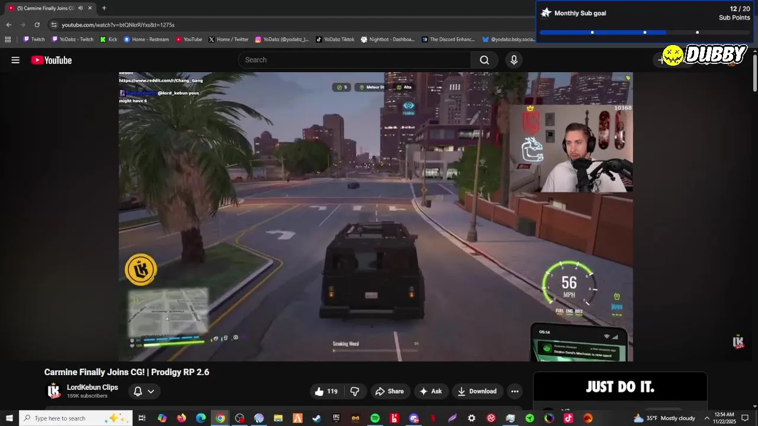The height and width of the screenshot is (426, 758).
Task: Select the address bar URL
Action: coord(118,25)
